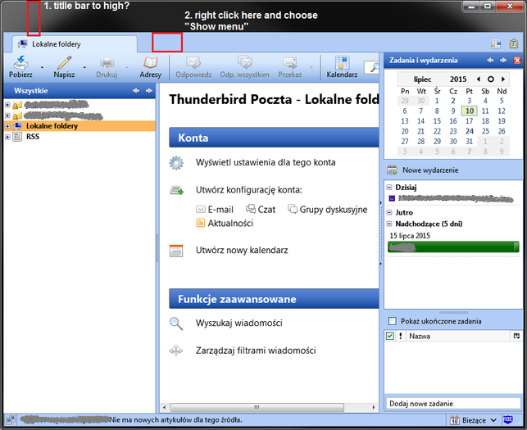
Task: Open Drukuj dropdown arrow
Action: tap(127, 67)
